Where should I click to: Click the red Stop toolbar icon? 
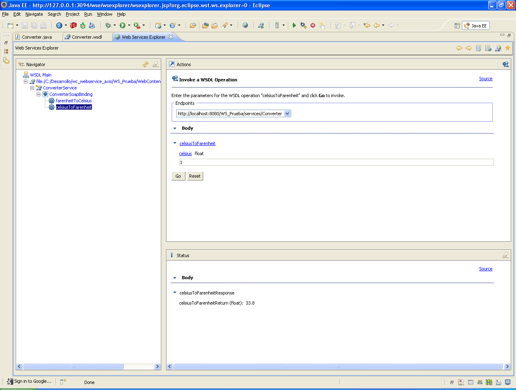tap(313, 25)
